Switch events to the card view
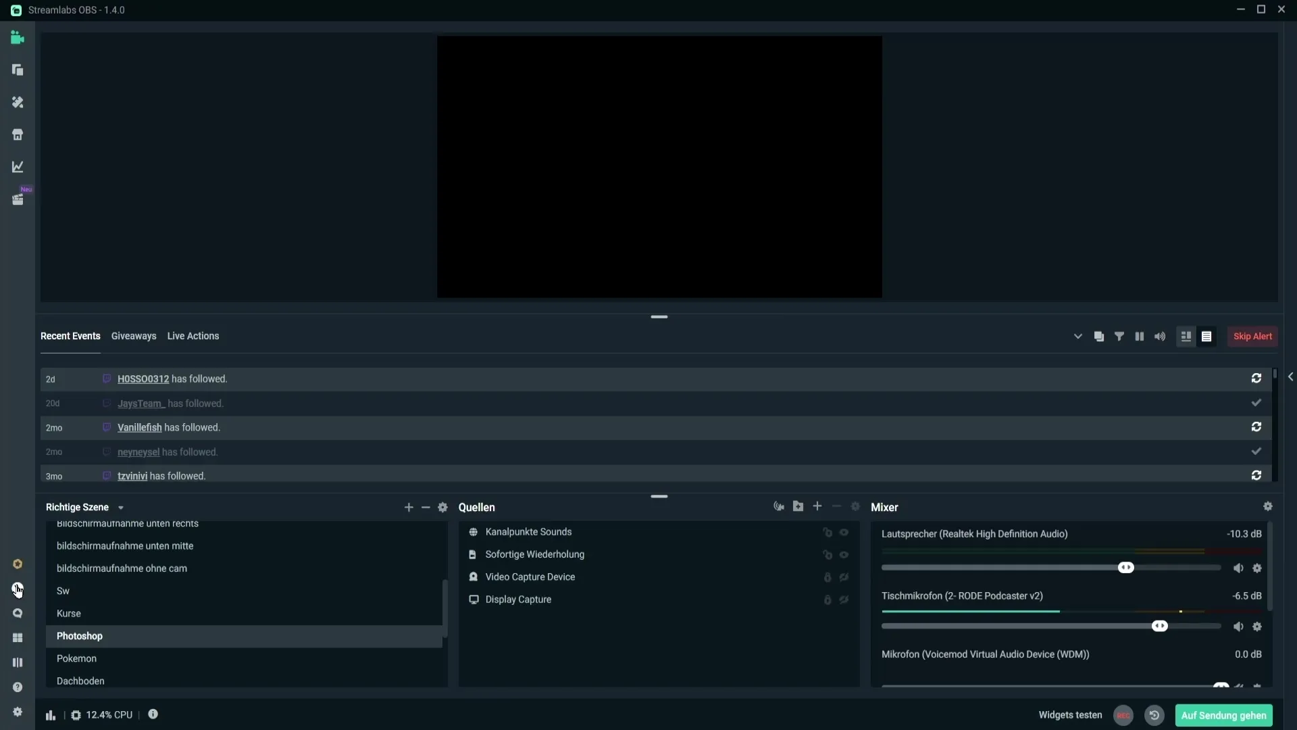The width and height of the screenshot is (1297, 730). (x=1186, y=337)
